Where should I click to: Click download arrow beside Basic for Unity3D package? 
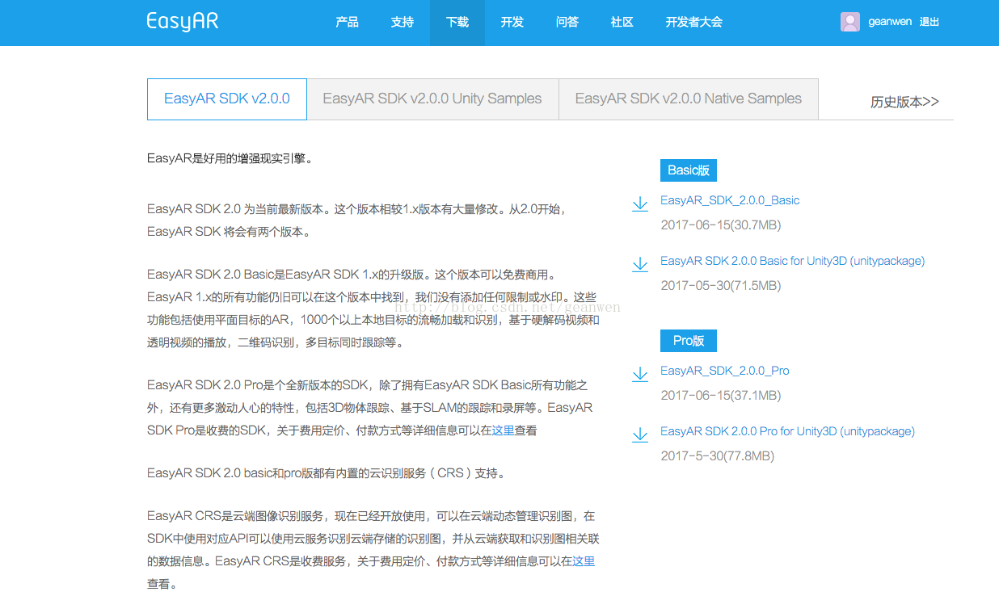(639, 264)
